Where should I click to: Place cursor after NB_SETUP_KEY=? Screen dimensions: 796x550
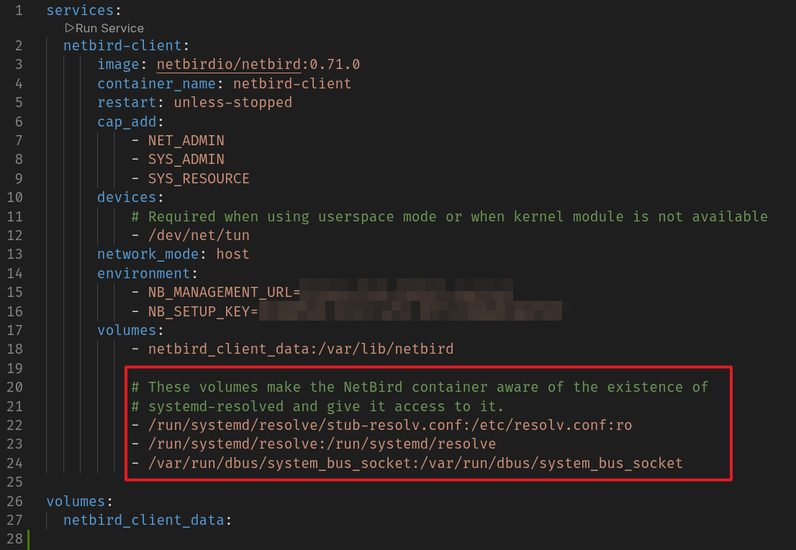pyautogui.click(x=258, y=311)
